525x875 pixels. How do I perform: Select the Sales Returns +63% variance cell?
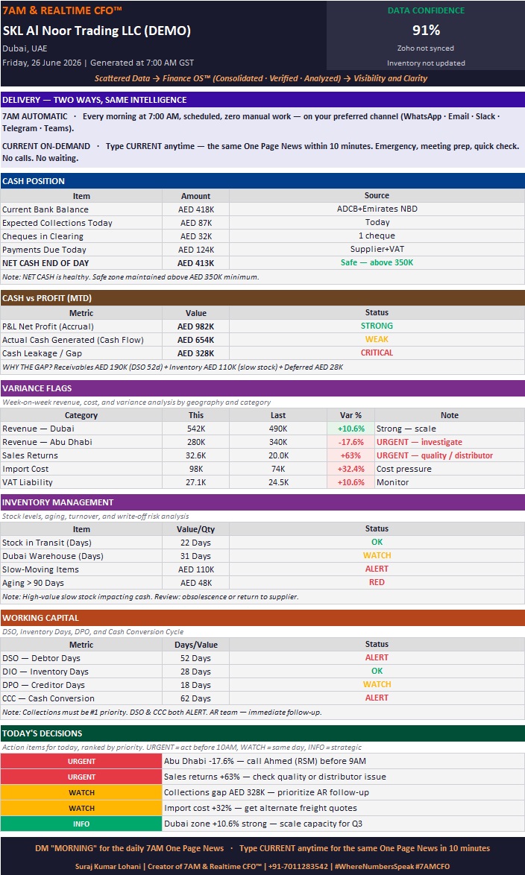[x=350, y=455]
